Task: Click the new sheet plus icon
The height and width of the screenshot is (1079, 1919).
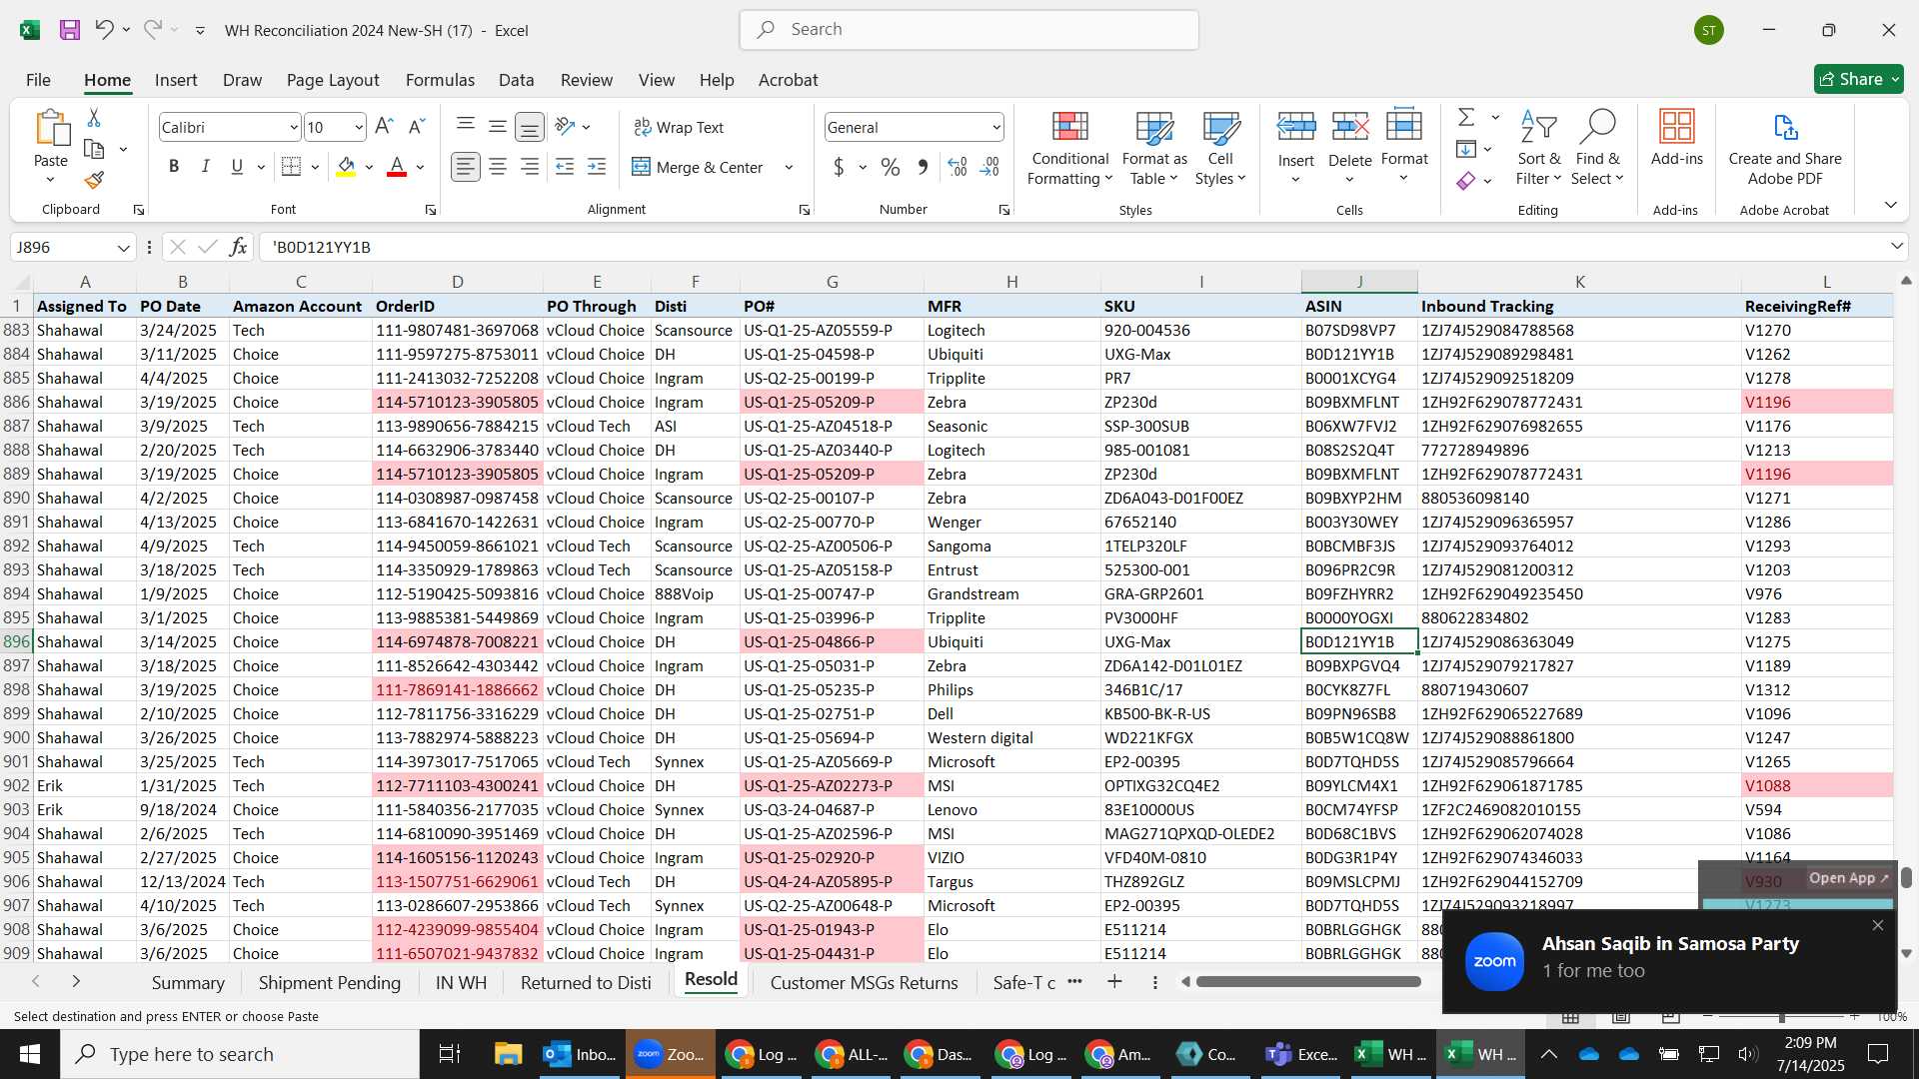Action: [x=1114, y=982]
